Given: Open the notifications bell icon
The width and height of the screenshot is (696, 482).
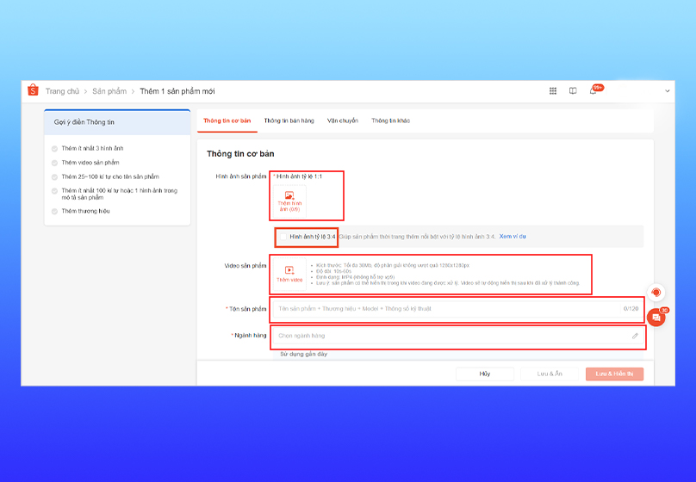Looking at the screenshot, I should [x=593, y=90].
